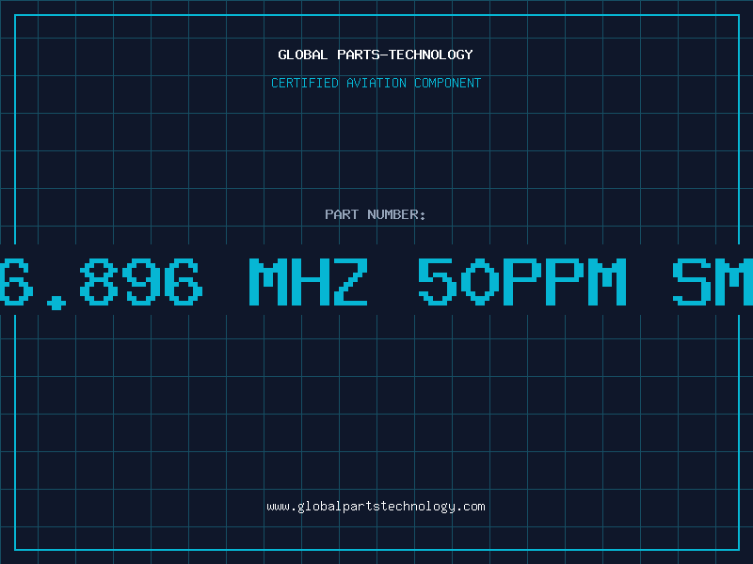
Task: Click the large part number text 6.896 MHZ 50PPM
Action: 313,283
